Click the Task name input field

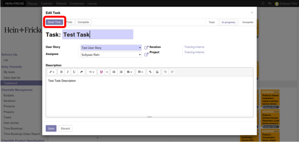pyautogui.click(x=98, y=35)
